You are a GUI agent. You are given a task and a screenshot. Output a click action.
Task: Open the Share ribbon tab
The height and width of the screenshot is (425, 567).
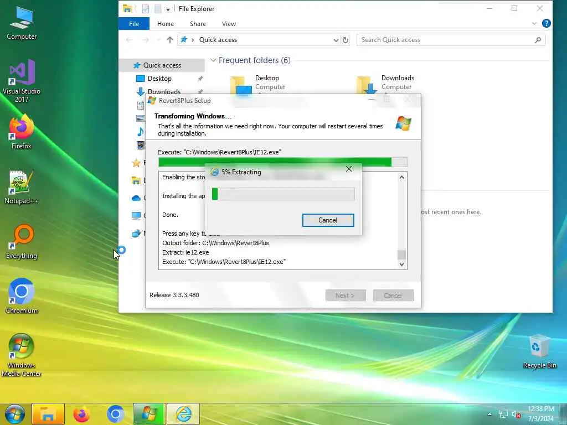198,24
